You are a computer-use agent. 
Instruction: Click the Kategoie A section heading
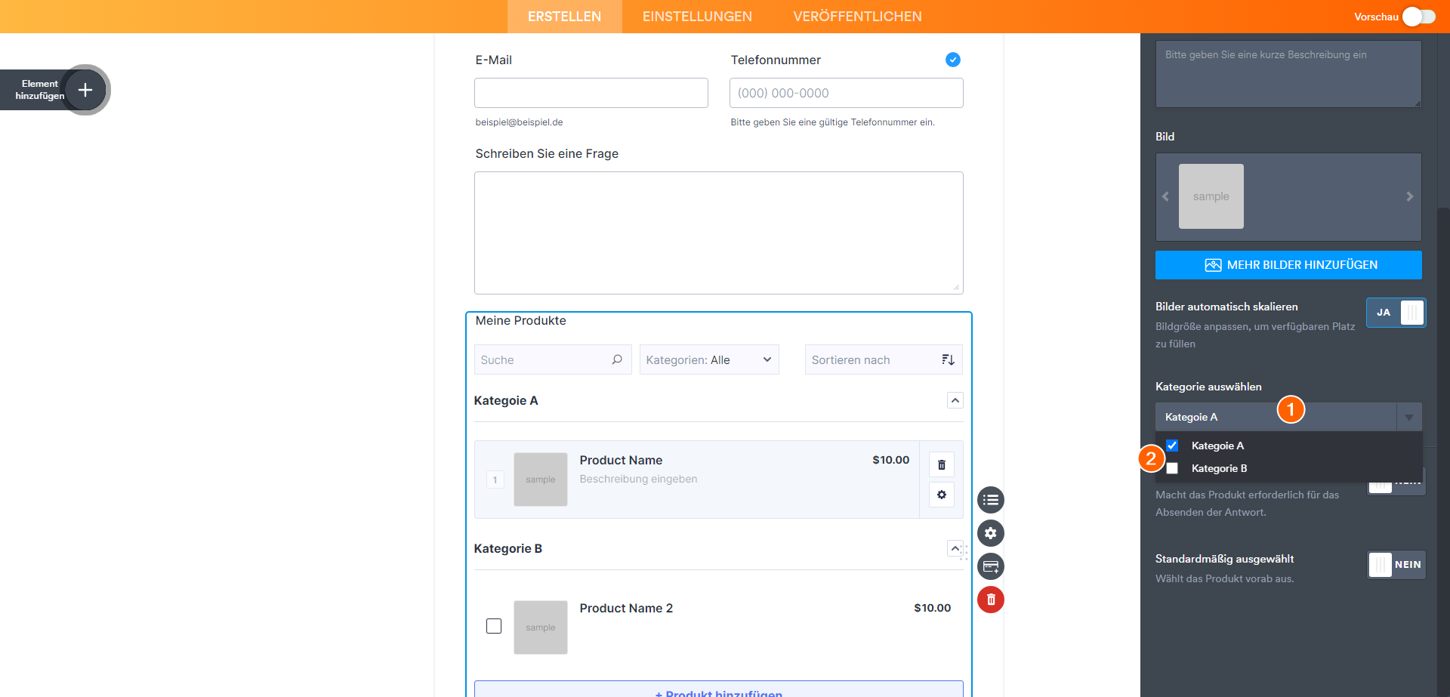(506, 400)
